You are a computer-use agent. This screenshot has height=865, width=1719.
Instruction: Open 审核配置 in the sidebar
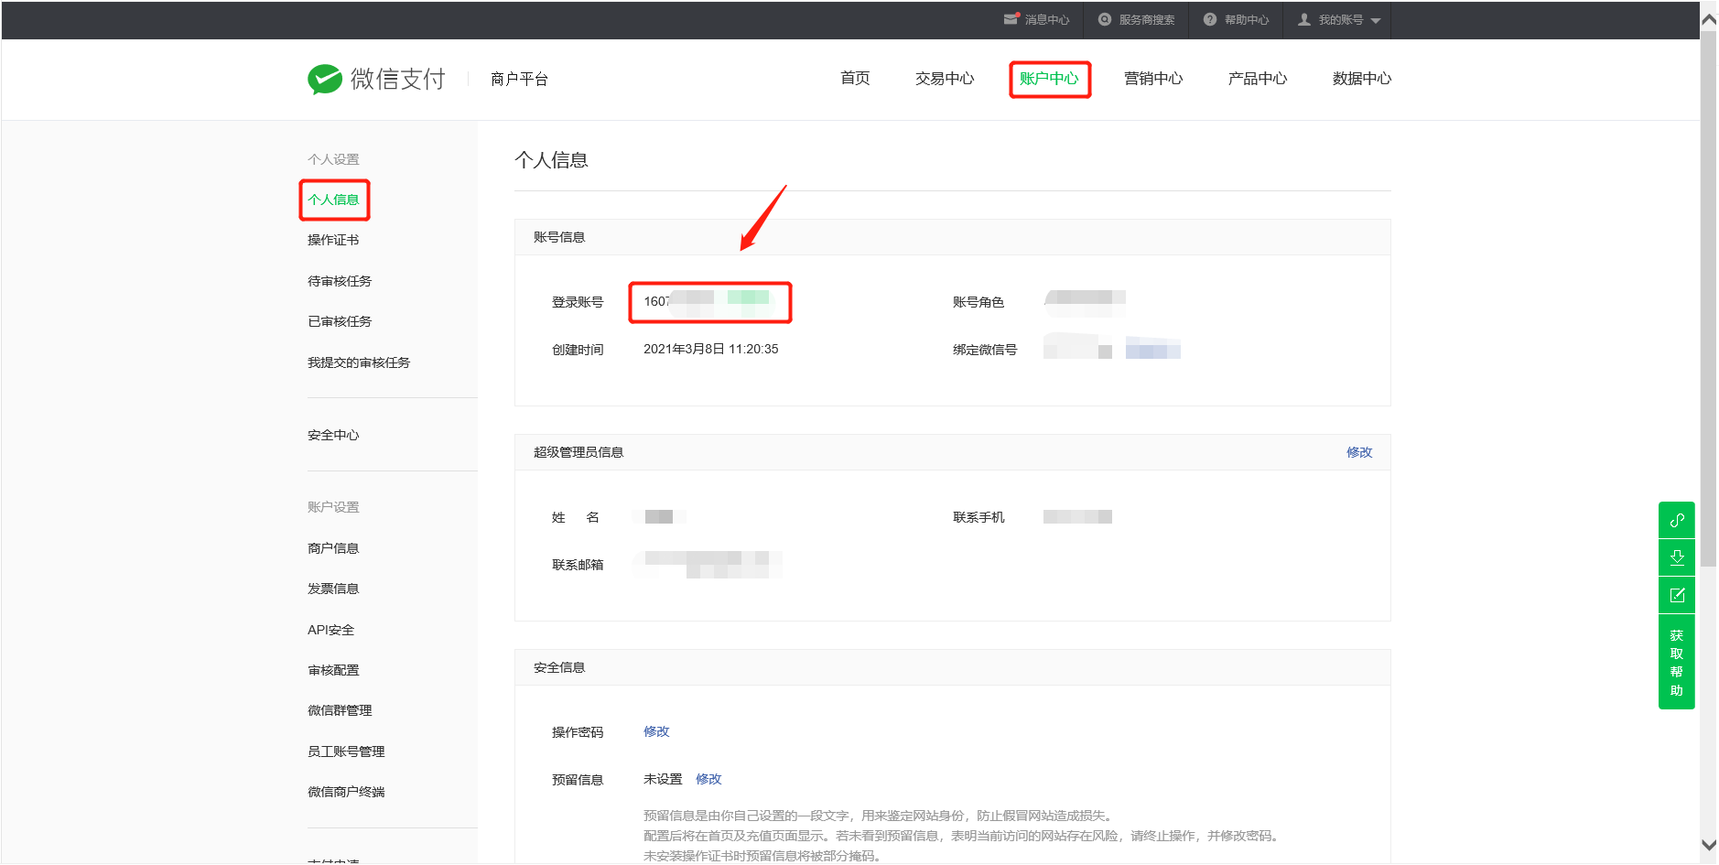[x=333, y=670]
